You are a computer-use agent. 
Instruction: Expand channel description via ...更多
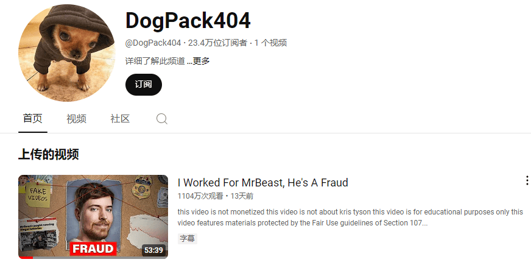click(x=199, y=62)
